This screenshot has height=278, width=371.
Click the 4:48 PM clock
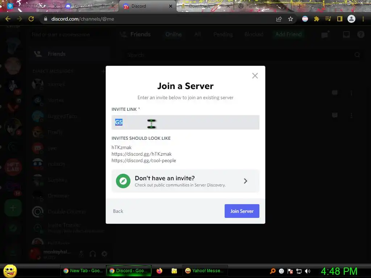point(339,271)
